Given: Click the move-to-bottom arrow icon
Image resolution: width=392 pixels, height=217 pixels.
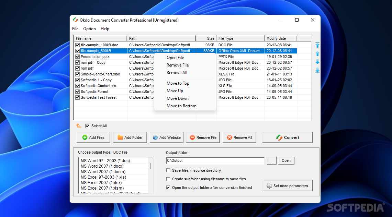Looking at the screenshot, I should point(317,70).
